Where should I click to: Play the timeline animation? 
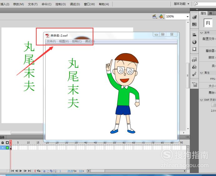tap(21, 171)
